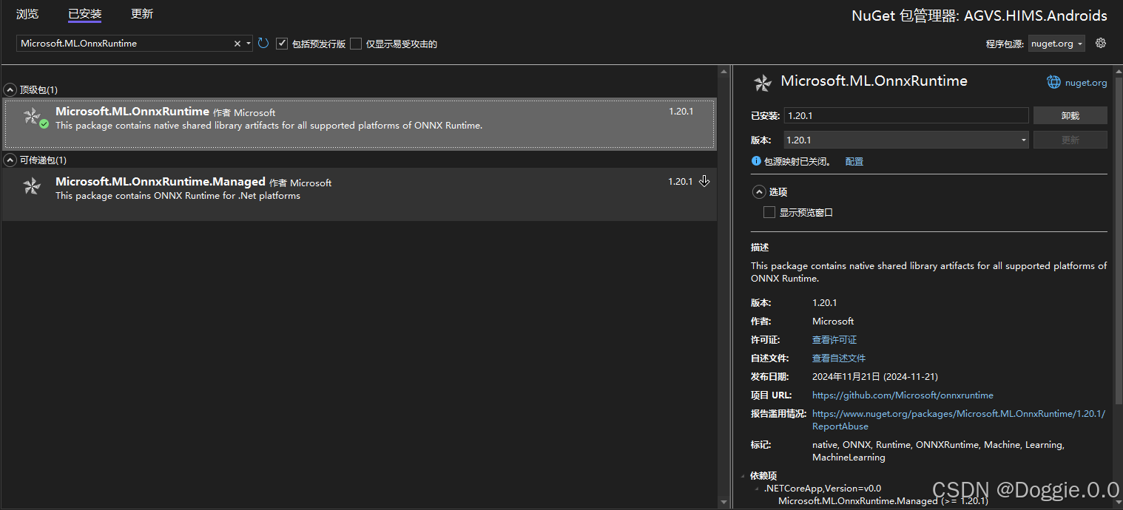Click the nuget.org globe icon
Viewport: 1123px width, 510px height.
[x=1053, y=82]
